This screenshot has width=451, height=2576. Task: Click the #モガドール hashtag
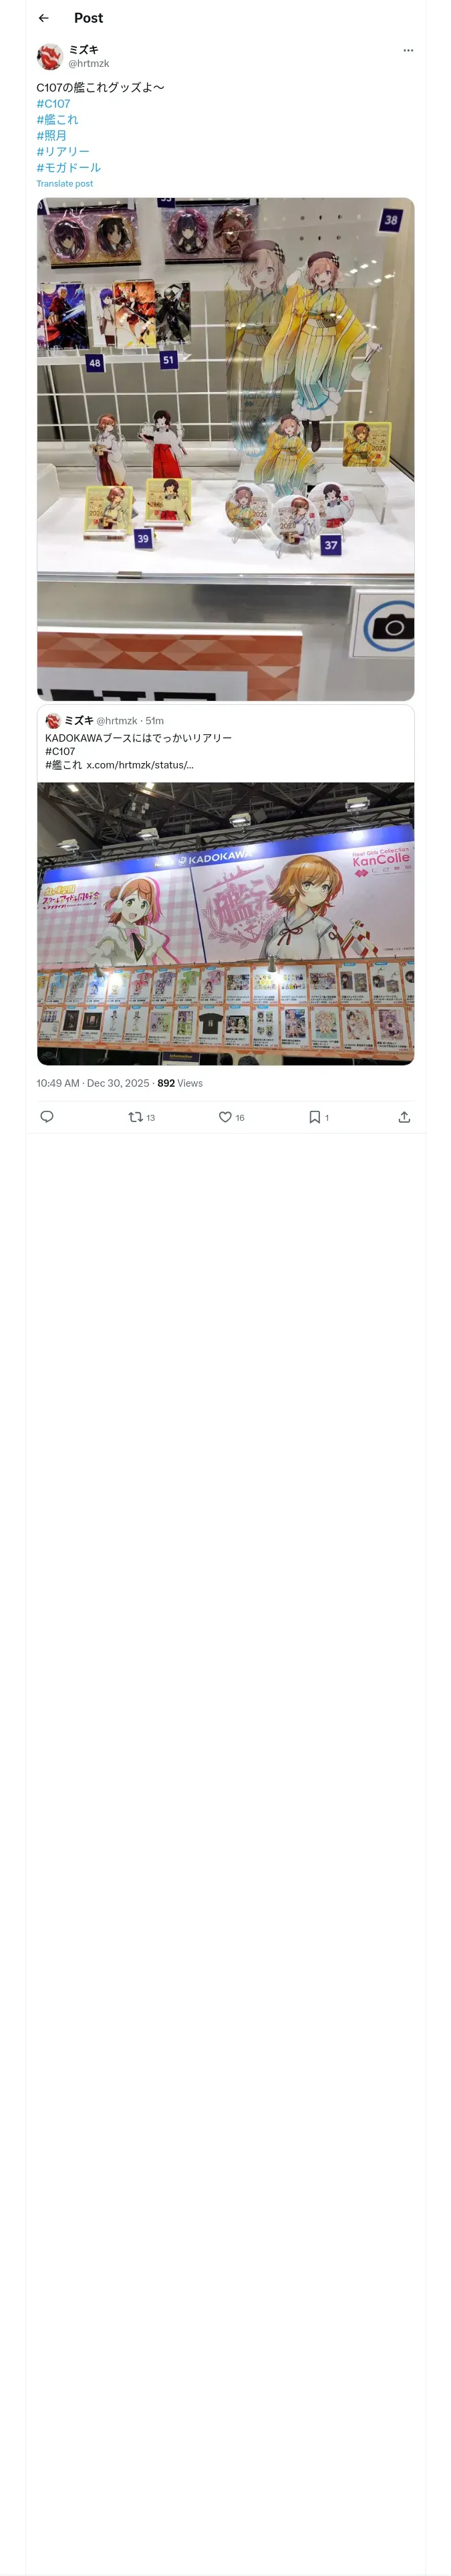click(x=69, y=168)
